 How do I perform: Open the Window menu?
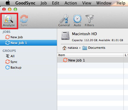coord(104,3)
